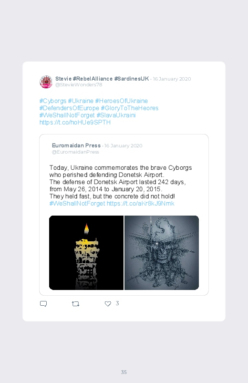The image size is (248, 383).
Task: Open Euromaidan Press account name
Action: 76,145
